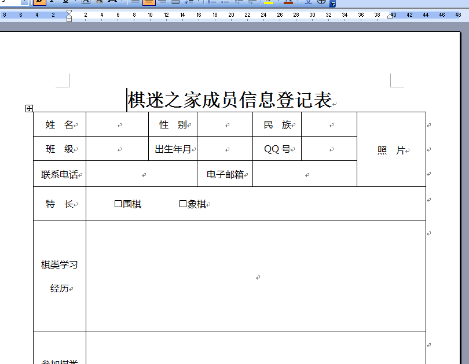Click the empty cell right of 联系电话

pos(141,174)
